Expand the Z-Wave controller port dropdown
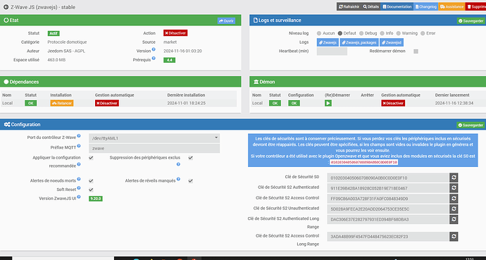Screen dimensions: 486x260 [x=154, y=138]
